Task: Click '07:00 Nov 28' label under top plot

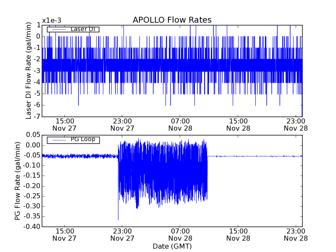Action: (180, 125)
